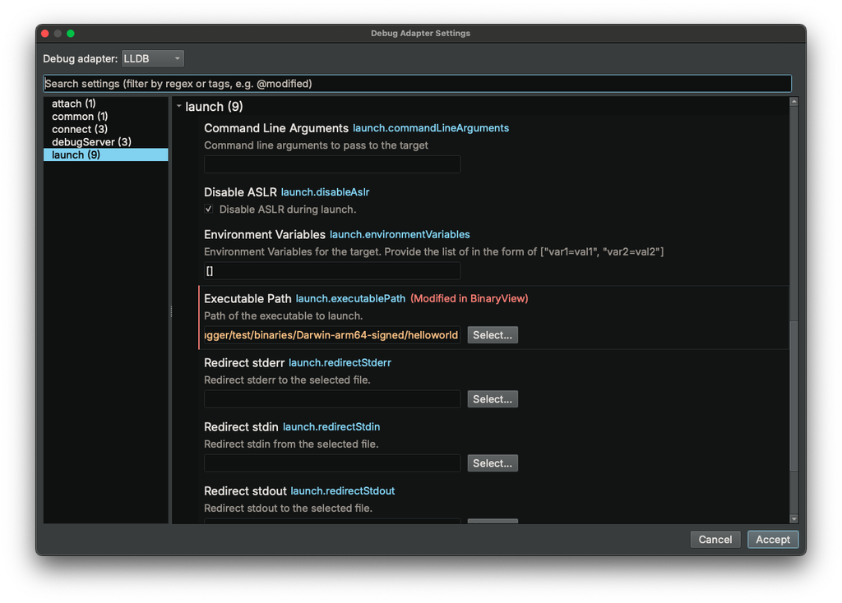The image size is (842, 603).
Task: Select the debugServer (3) category
Action: [91, 142]
